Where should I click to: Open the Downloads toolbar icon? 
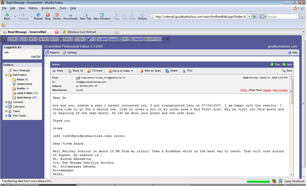click(x=70, y=16)
